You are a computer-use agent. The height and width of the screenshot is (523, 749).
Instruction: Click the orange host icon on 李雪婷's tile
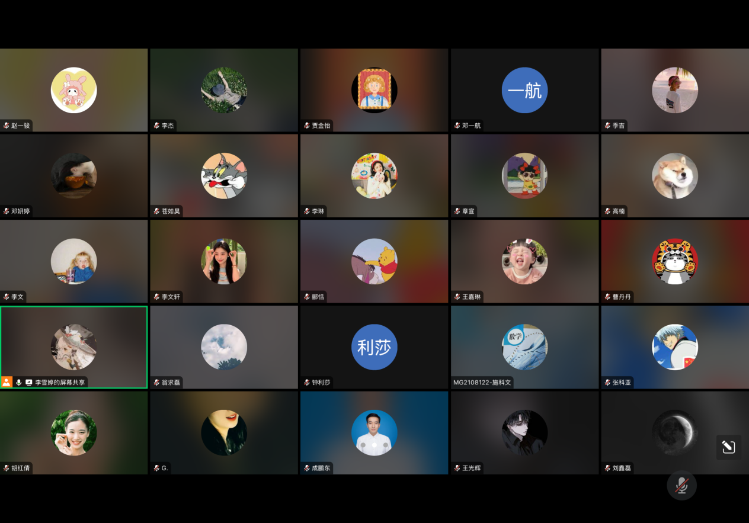click(x=7, y=383)
